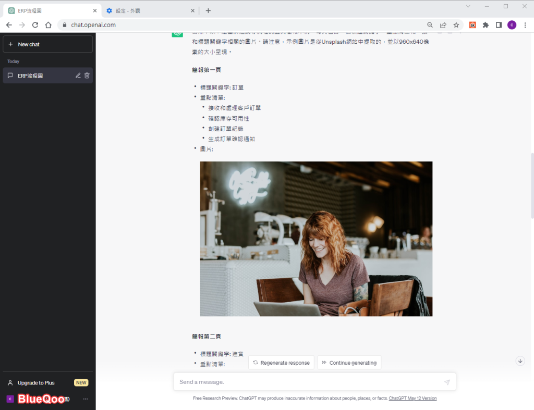Focus the Send a message input field

(x=308, y=382)
